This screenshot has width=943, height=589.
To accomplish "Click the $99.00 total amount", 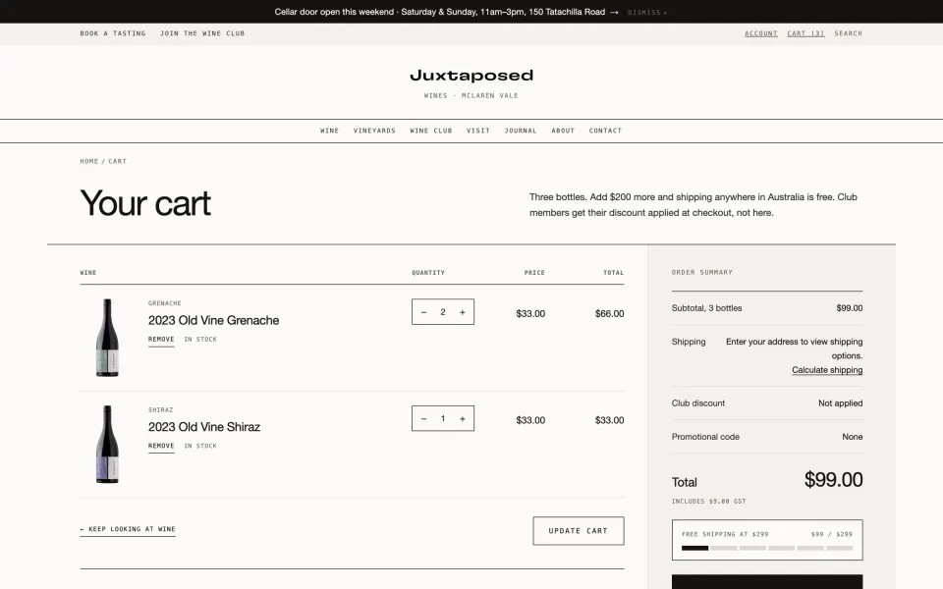I will click(834, 480).
